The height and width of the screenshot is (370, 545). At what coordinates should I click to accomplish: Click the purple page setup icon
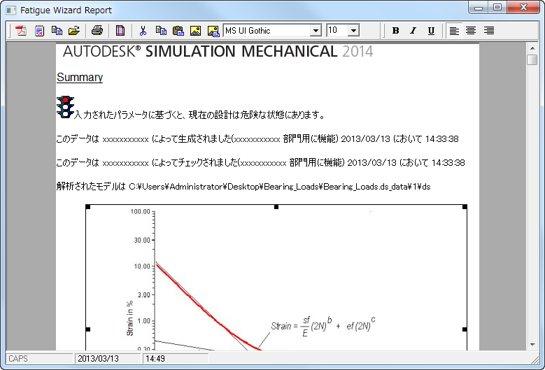pyautogui.click(x=120, y=31)
